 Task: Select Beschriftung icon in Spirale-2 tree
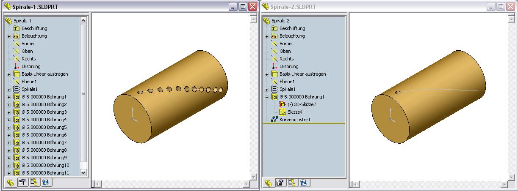pos(274,28)
